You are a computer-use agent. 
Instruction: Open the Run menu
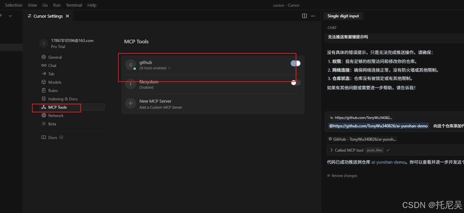click(57, 5)
